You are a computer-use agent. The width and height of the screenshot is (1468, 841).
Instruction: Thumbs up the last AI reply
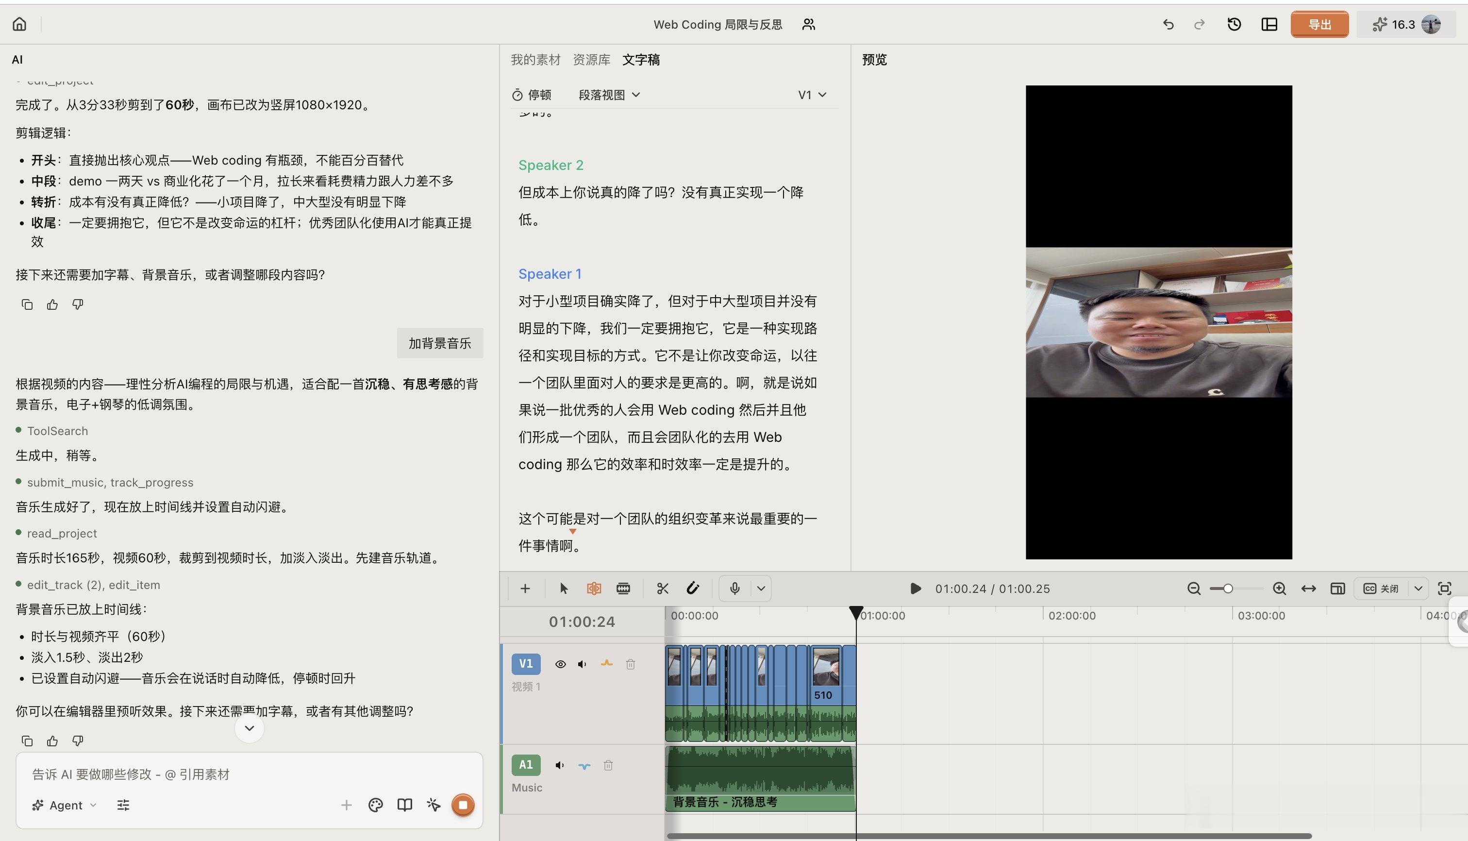point(52,740)
